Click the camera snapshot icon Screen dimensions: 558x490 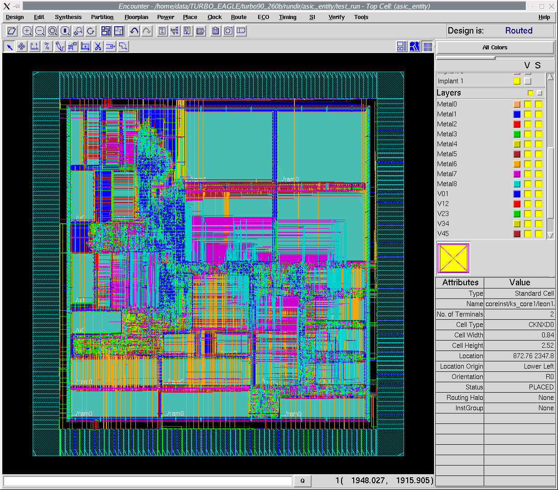point(228,31)
